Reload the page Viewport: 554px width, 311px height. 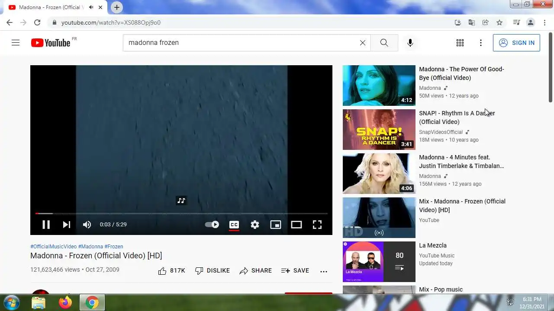(37, 22)
